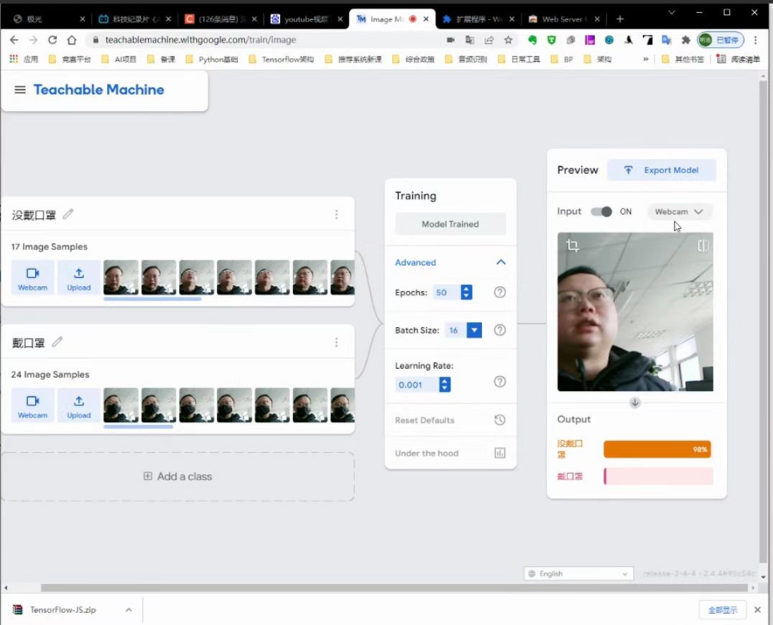Click the pencil icon beside 戴口罩
773x625 pixels.
(57, 342)
